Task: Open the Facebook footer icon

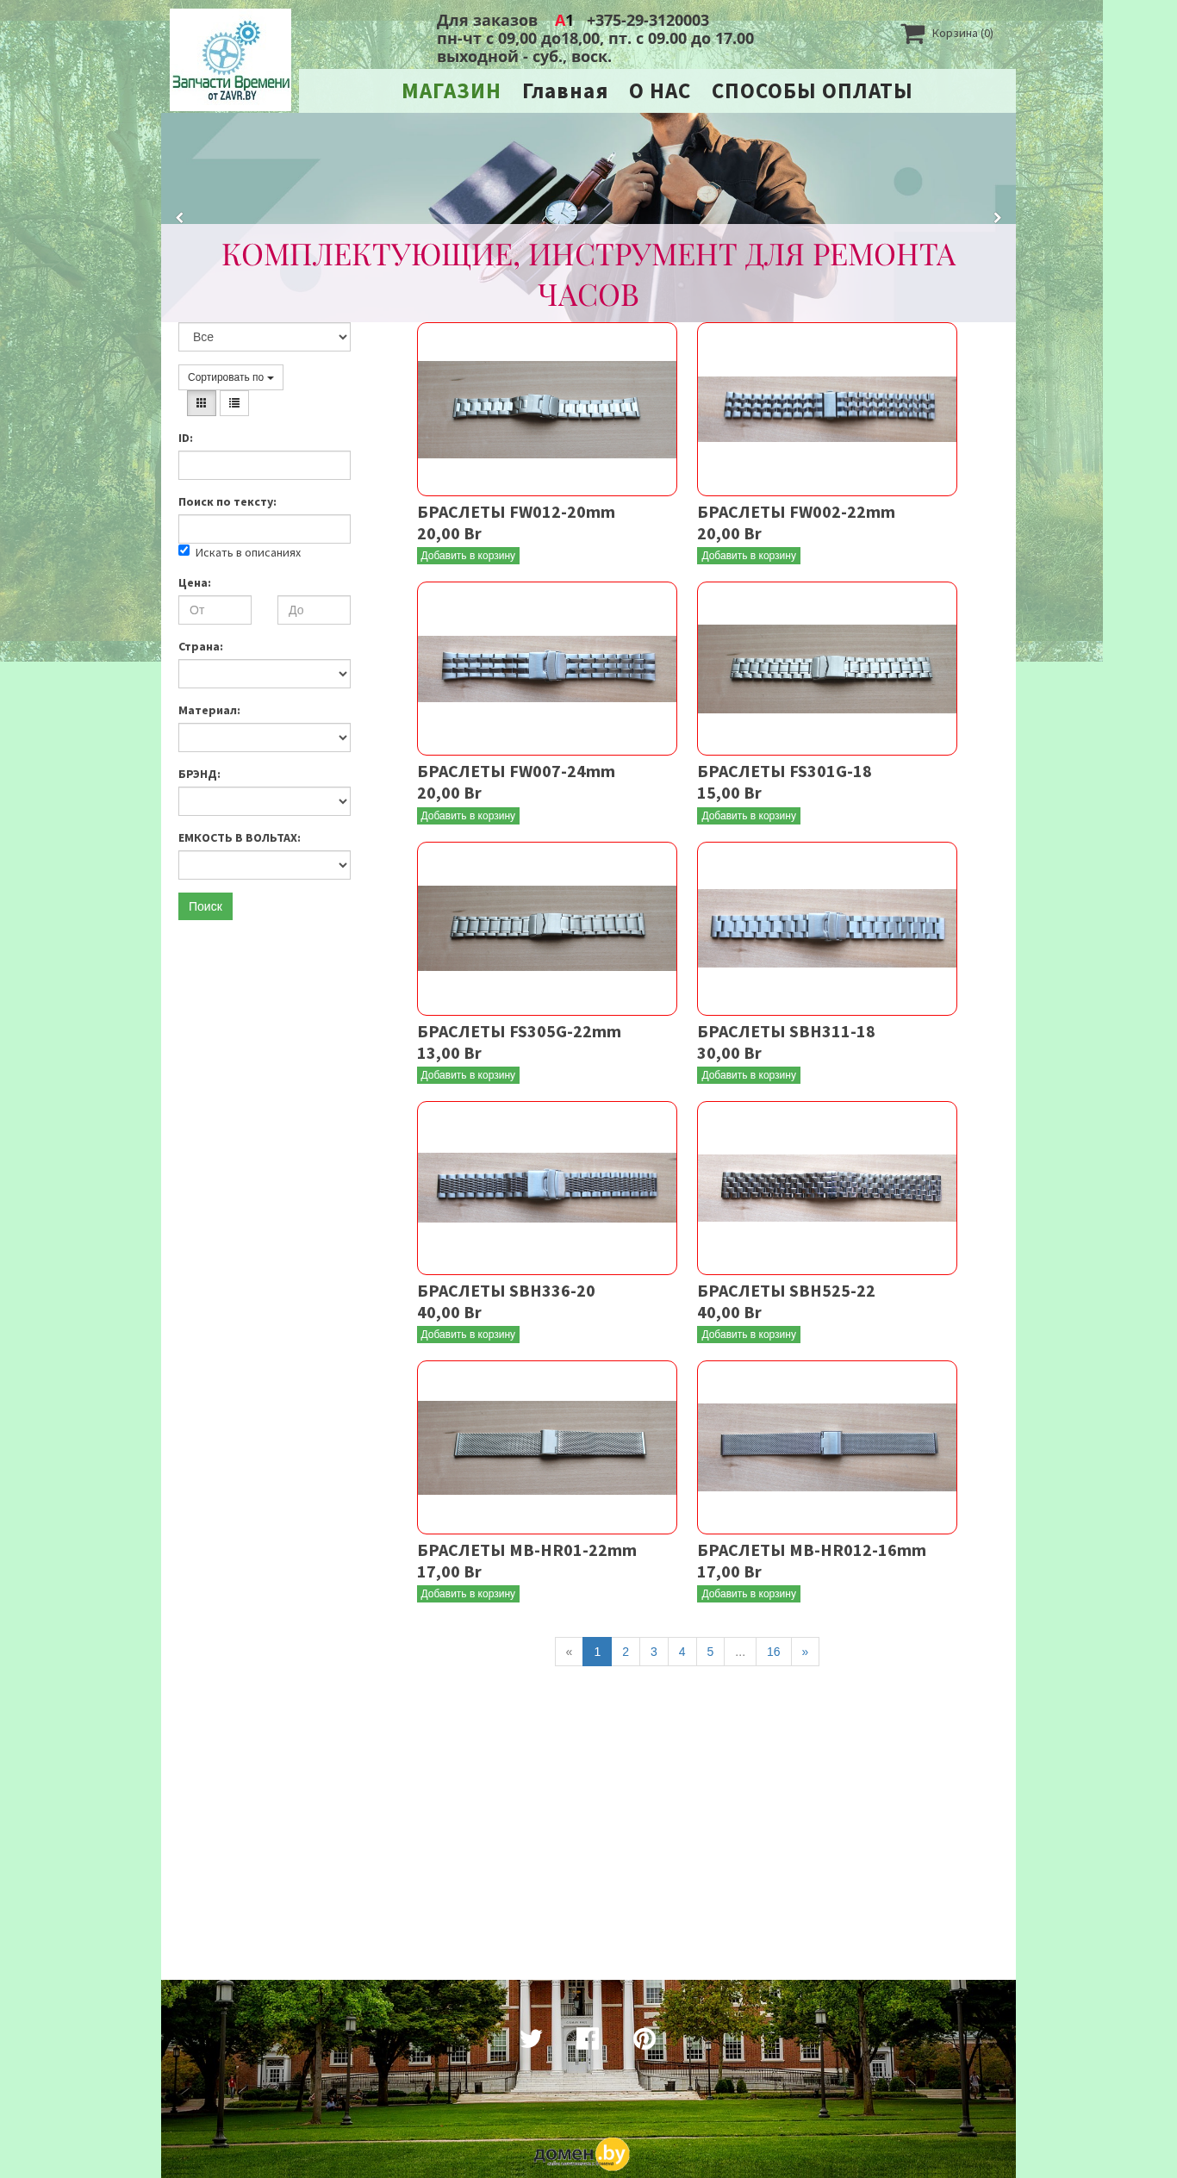Action: point(588,2038)
